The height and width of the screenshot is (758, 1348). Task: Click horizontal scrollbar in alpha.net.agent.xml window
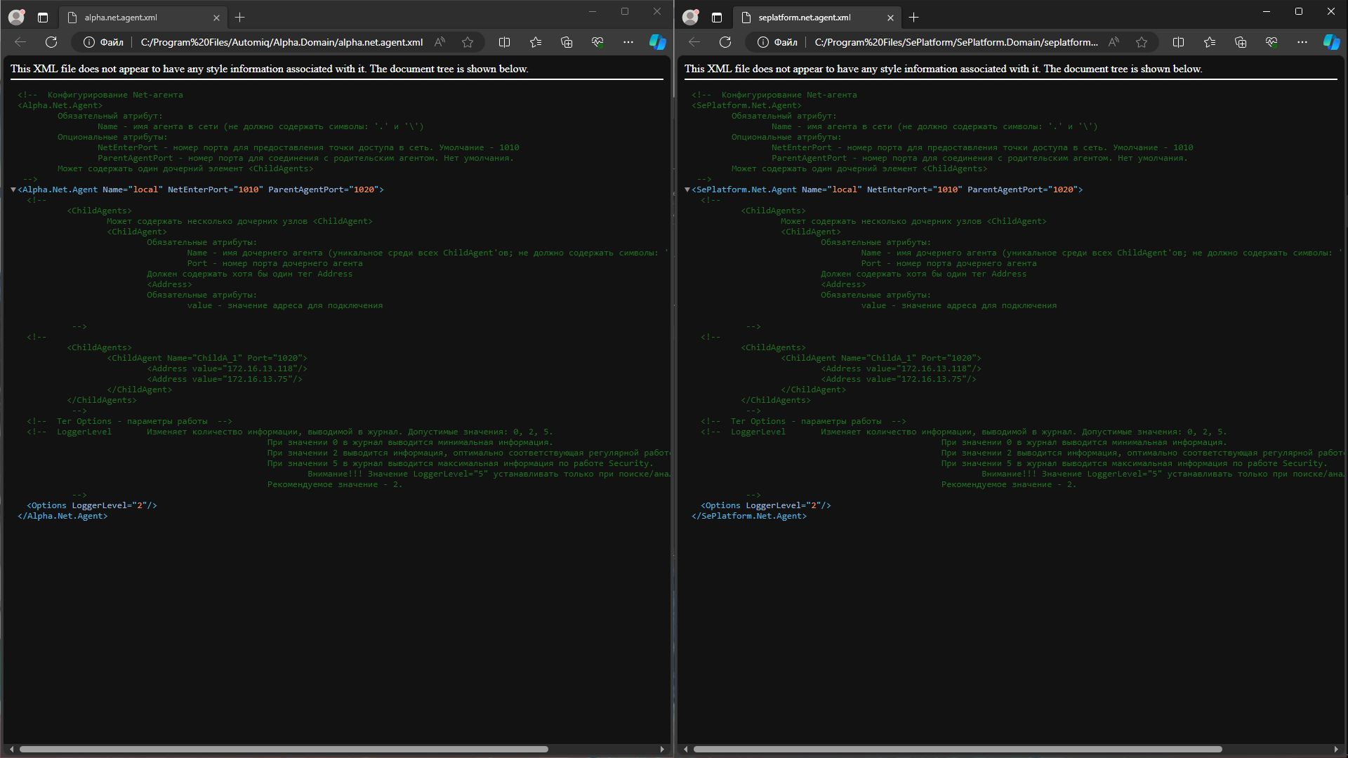(x=284, y=749)
